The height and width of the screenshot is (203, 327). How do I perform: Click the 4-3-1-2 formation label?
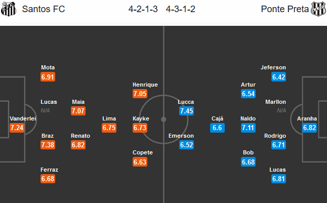click(181, 9)
